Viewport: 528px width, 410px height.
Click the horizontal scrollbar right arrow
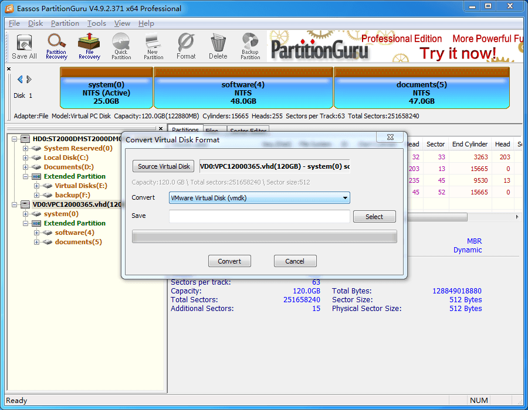[517, 217]
